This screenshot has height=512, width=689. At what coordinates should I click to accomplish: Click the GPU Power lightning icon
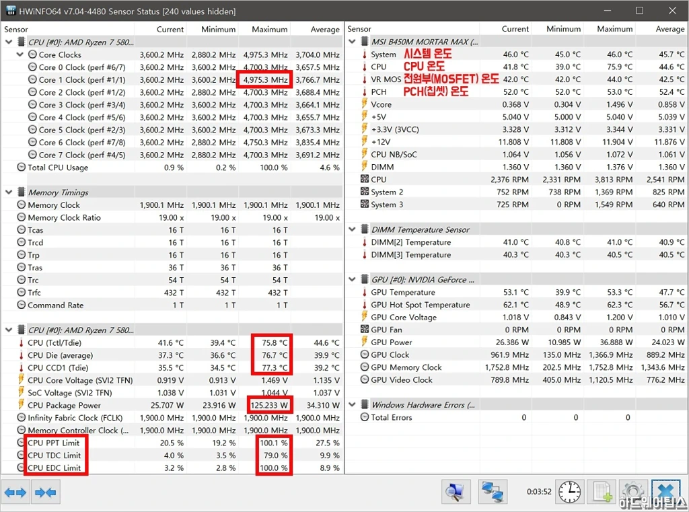tap(364, 342)
